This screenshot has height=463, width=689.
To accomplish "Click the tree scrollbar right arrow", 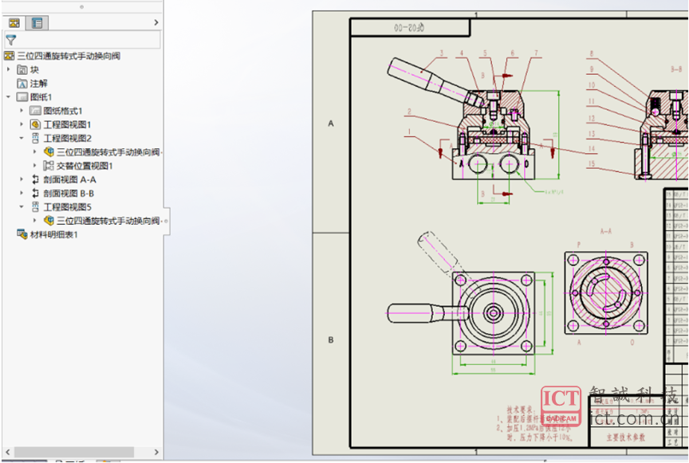I will pos(156,452).
